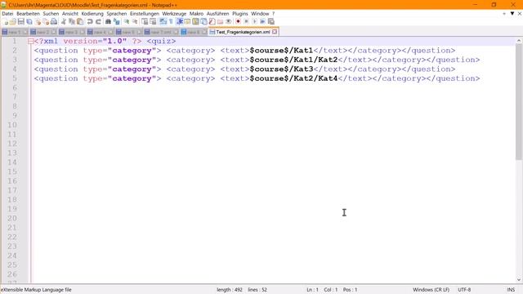
Task: Open Replace dialog toolbar icon
Action: pyautogui.click(x=116, y=22)
